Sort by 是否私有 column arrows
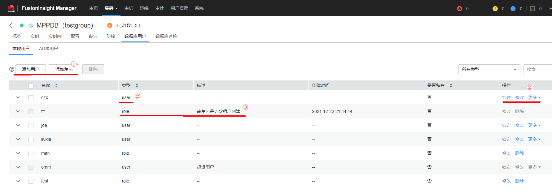552x189 pixels. [451, 85]
